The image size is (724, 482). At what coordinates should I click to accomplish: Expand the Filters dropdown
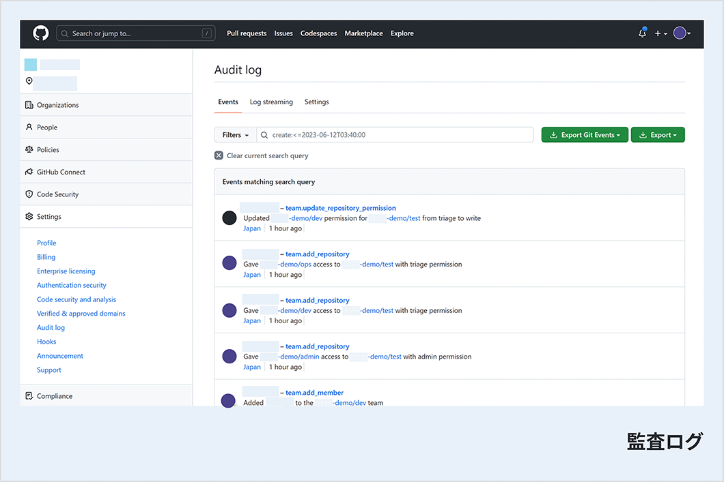[x=235, y=135]
